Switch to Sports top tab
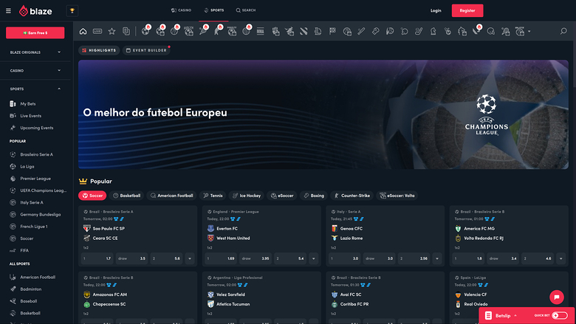The height and width of the screenshot is (324, 576). coord(214,10)
